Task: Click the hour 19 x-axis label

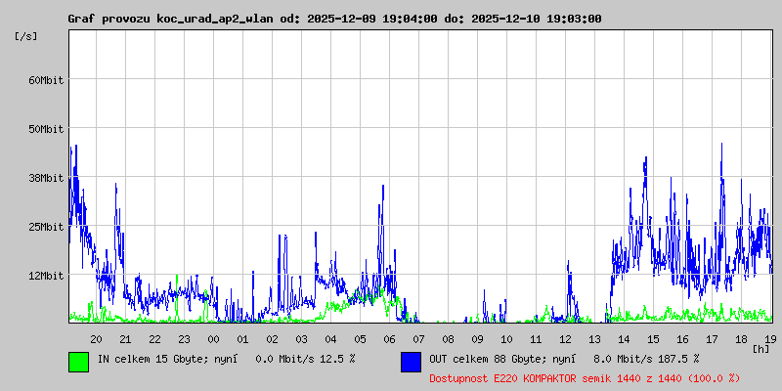Action: (x=769, y=339)
